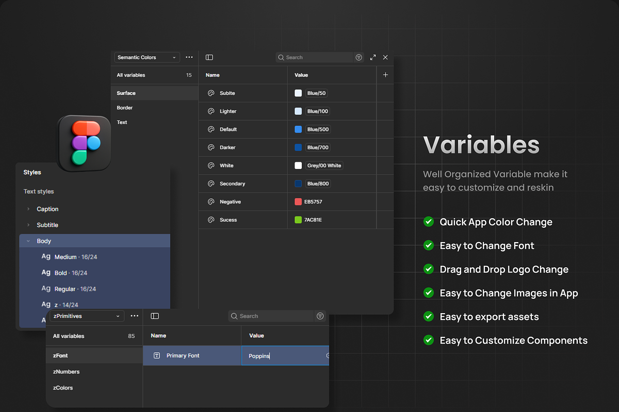Toggle sidebar icon in Semantic Colors panel
This screenshot has width=619, height=412.
point(209,57)
